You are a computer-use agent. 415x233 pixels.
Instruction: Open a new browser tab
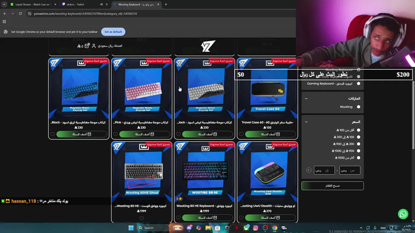[166, 5]
